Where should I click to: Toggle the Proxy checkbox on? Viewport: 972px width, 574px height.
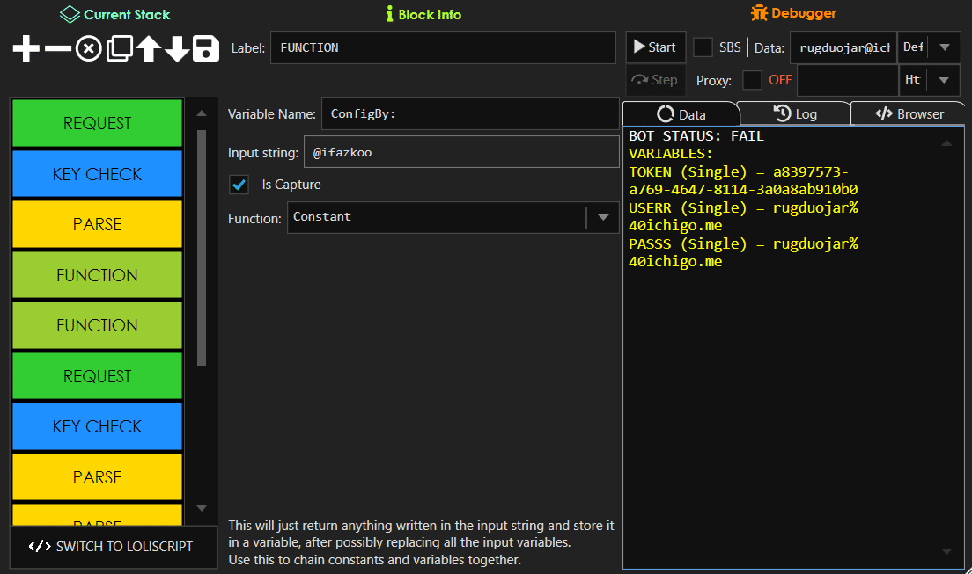coord(754,79)
